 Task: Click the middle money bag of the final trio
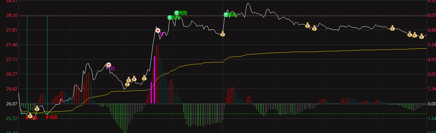point(414,35)
